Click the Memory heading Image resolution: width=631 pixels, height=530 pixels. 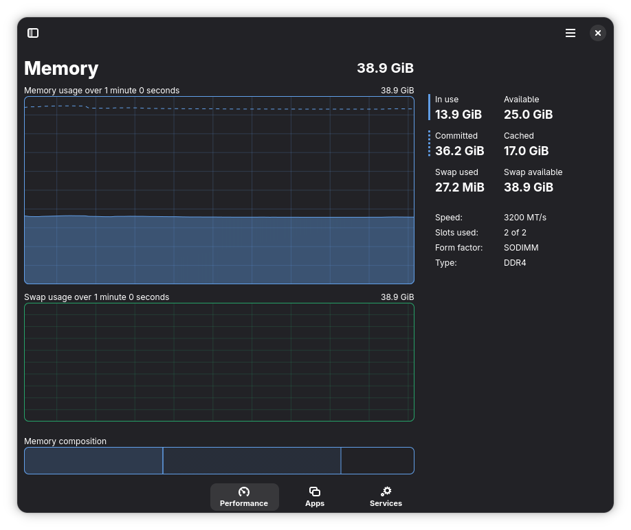(x=61, y=68)
